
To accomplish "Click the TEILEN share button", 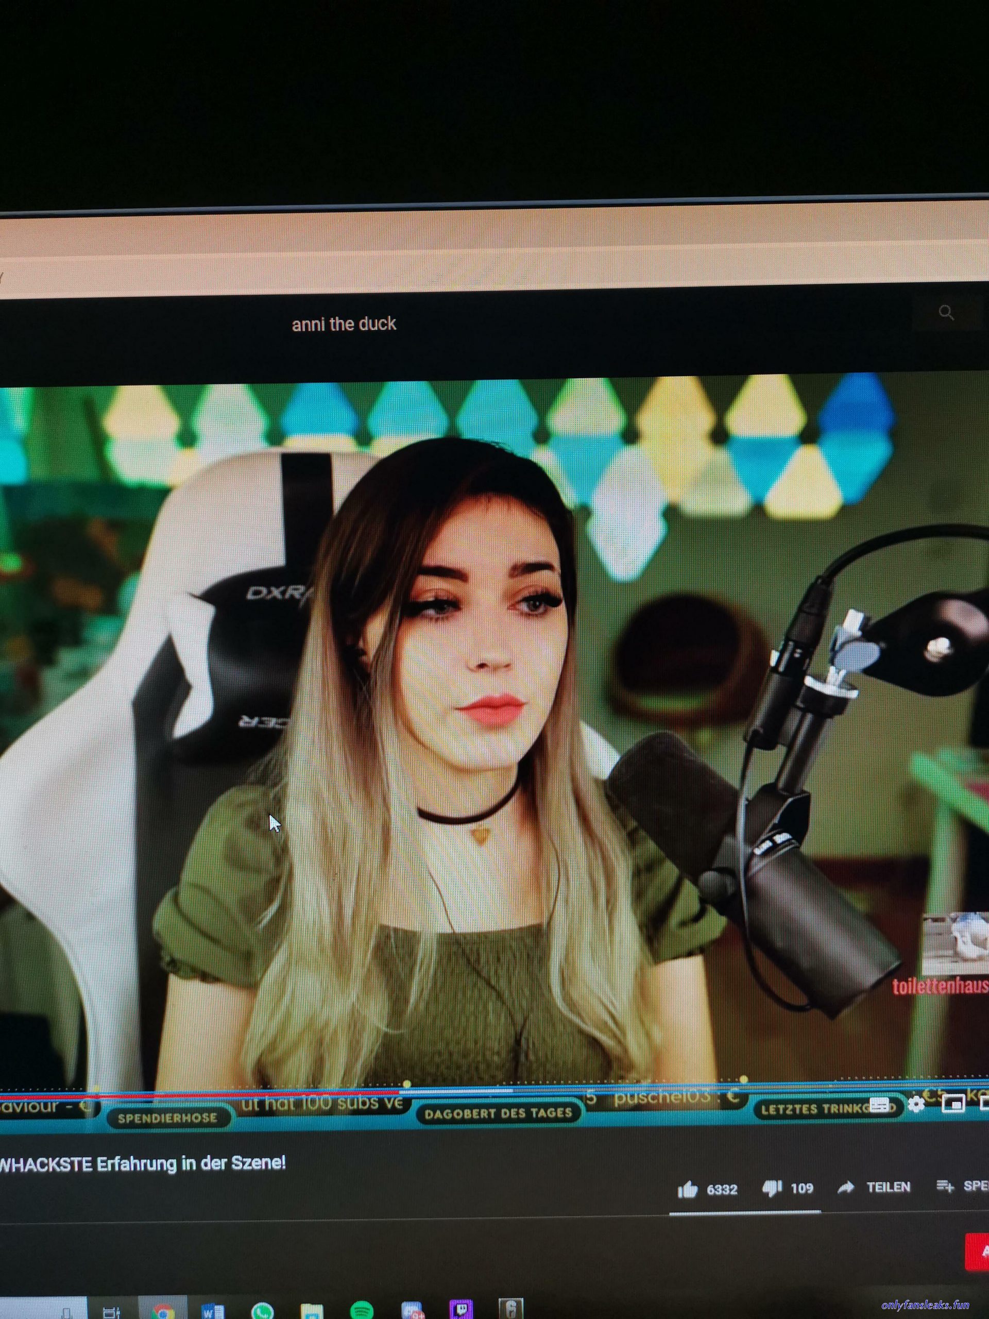I will (888, 1187).
